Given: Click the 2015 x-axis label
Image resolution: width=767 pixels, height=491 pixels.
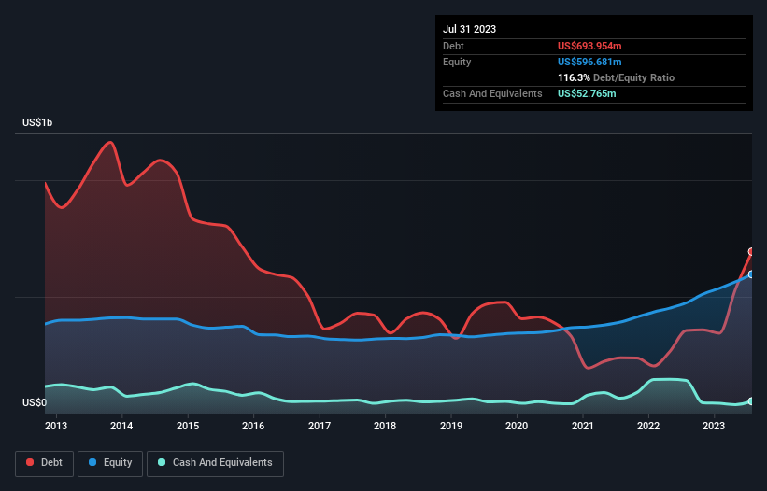Looking at the screenshot, I should coord(188,426).
